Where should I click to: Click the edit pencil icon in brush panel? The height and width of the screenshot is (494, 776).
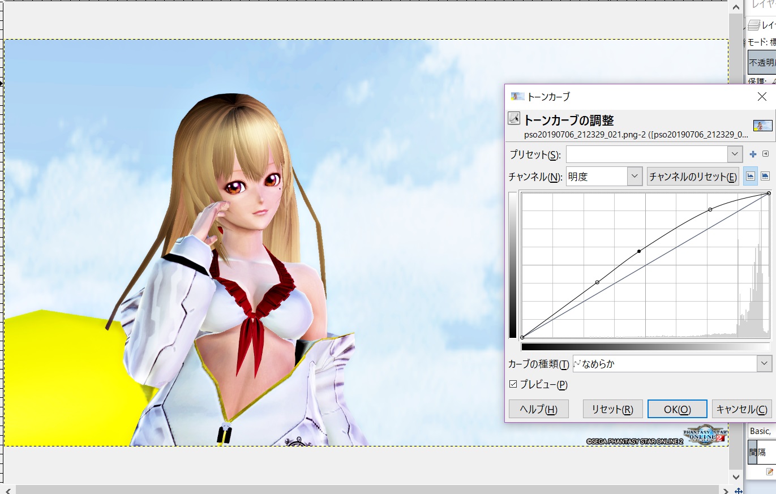click(x=770, y=471)
